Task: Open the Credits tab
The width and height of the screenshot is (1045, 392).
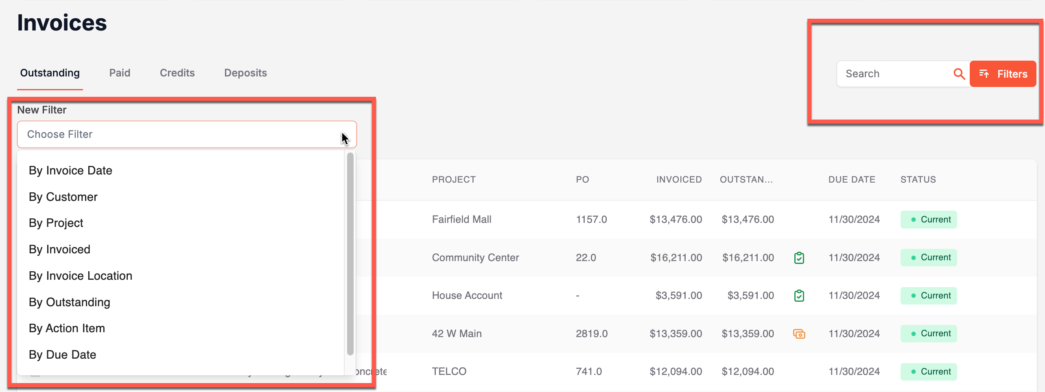Action: click(x=177, y=73)
